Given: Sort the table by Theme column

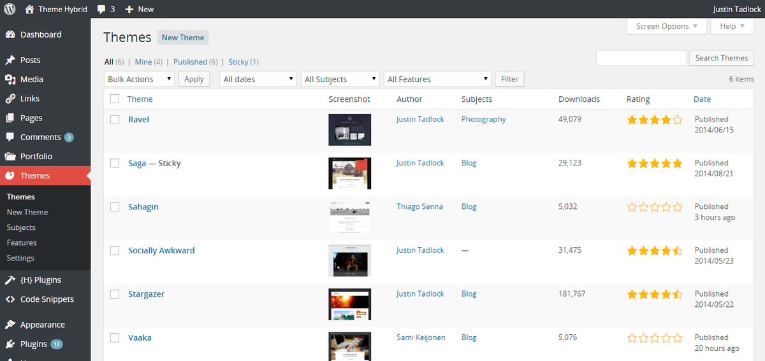Looking at the screenshot, I should coord(140,99).
